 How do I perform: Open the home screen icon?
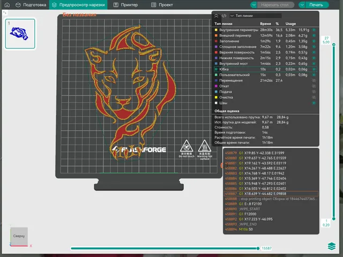pos(7,5)
